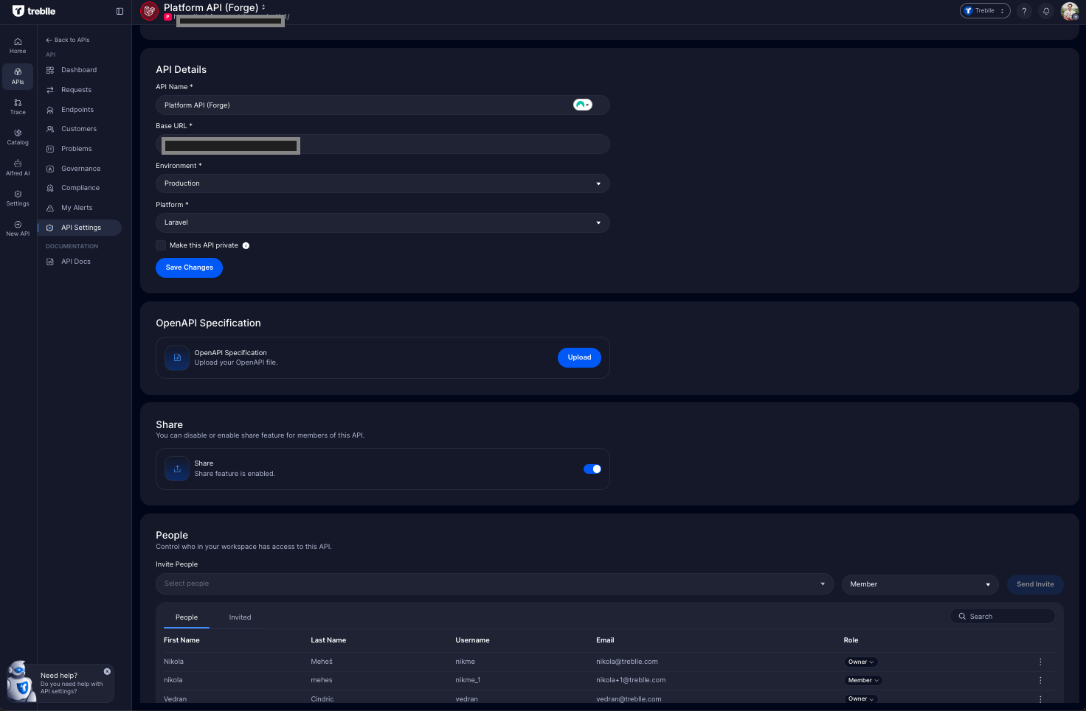Click the Catalog icon in sidebar
This screenshot has height=711, width=1086.
[18, 137]
